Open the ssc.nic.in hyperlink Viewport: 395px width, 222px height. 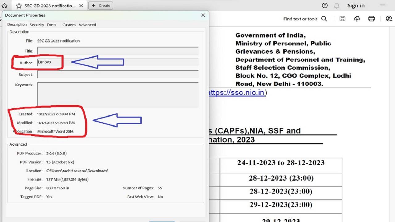236,92
